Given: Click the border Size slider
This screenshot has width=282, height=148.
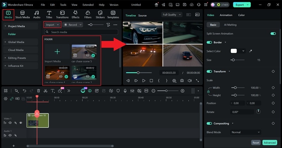Looking at the screenshot, I should pos(237,60).
